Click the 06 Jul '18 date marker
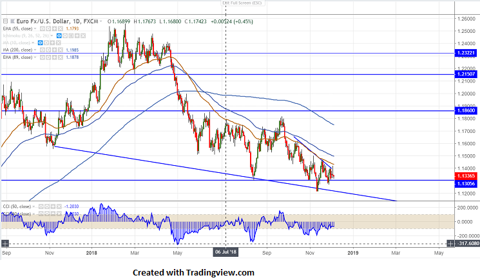This screenshot has width=480, height=280. [226, 252]
